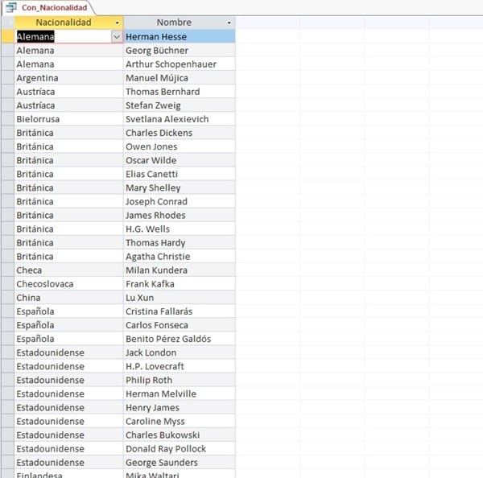Viewport: 483px width, 478px height.
Task: Click the cell Owen Jones
Action: (180, 146)
